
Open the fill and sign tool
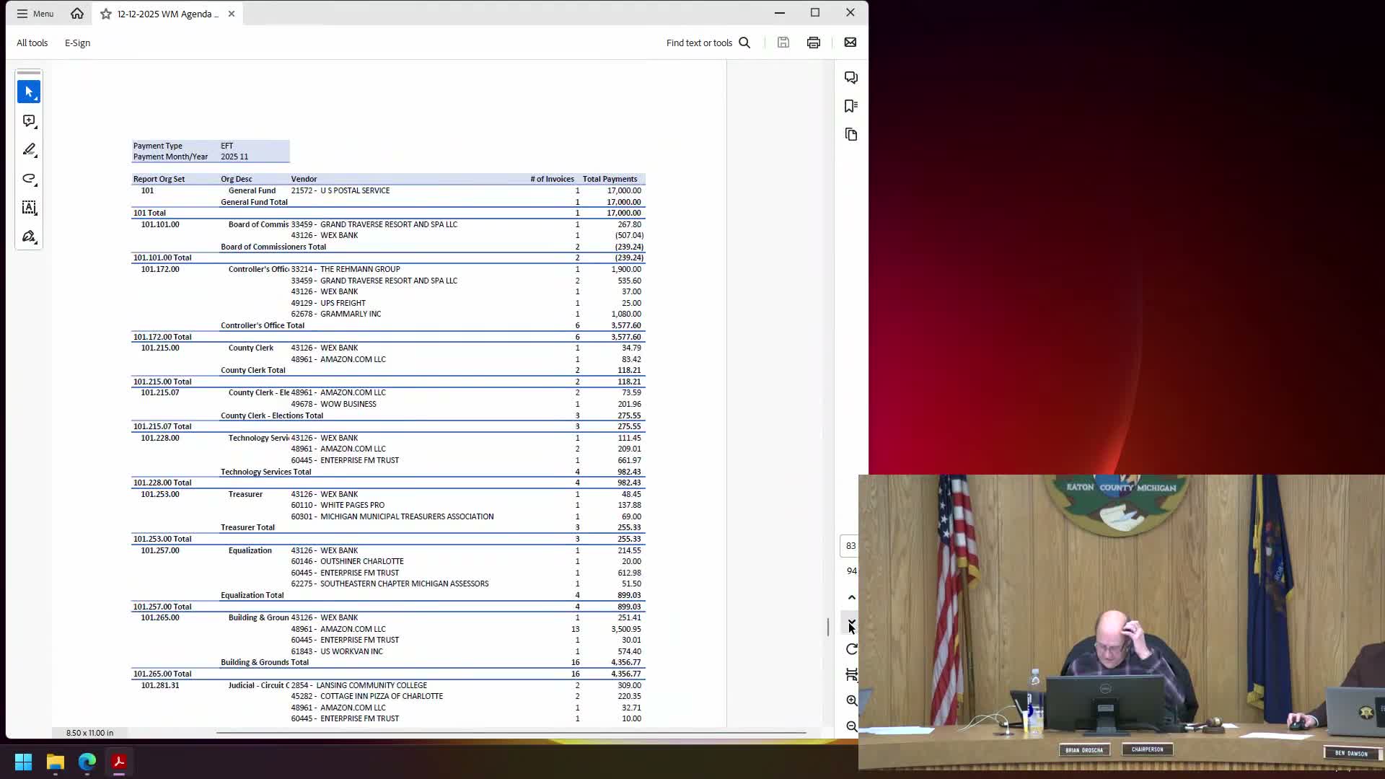pos(29,237)
